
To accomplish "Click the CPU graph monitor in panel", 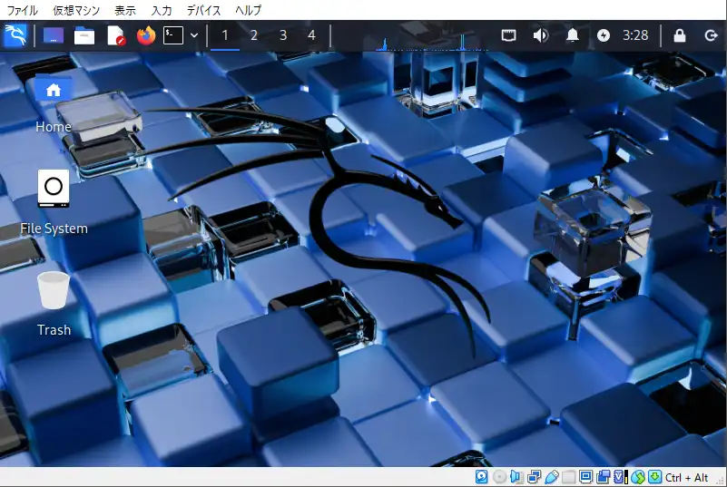I will pyautogui.click(x=431, y=36).
